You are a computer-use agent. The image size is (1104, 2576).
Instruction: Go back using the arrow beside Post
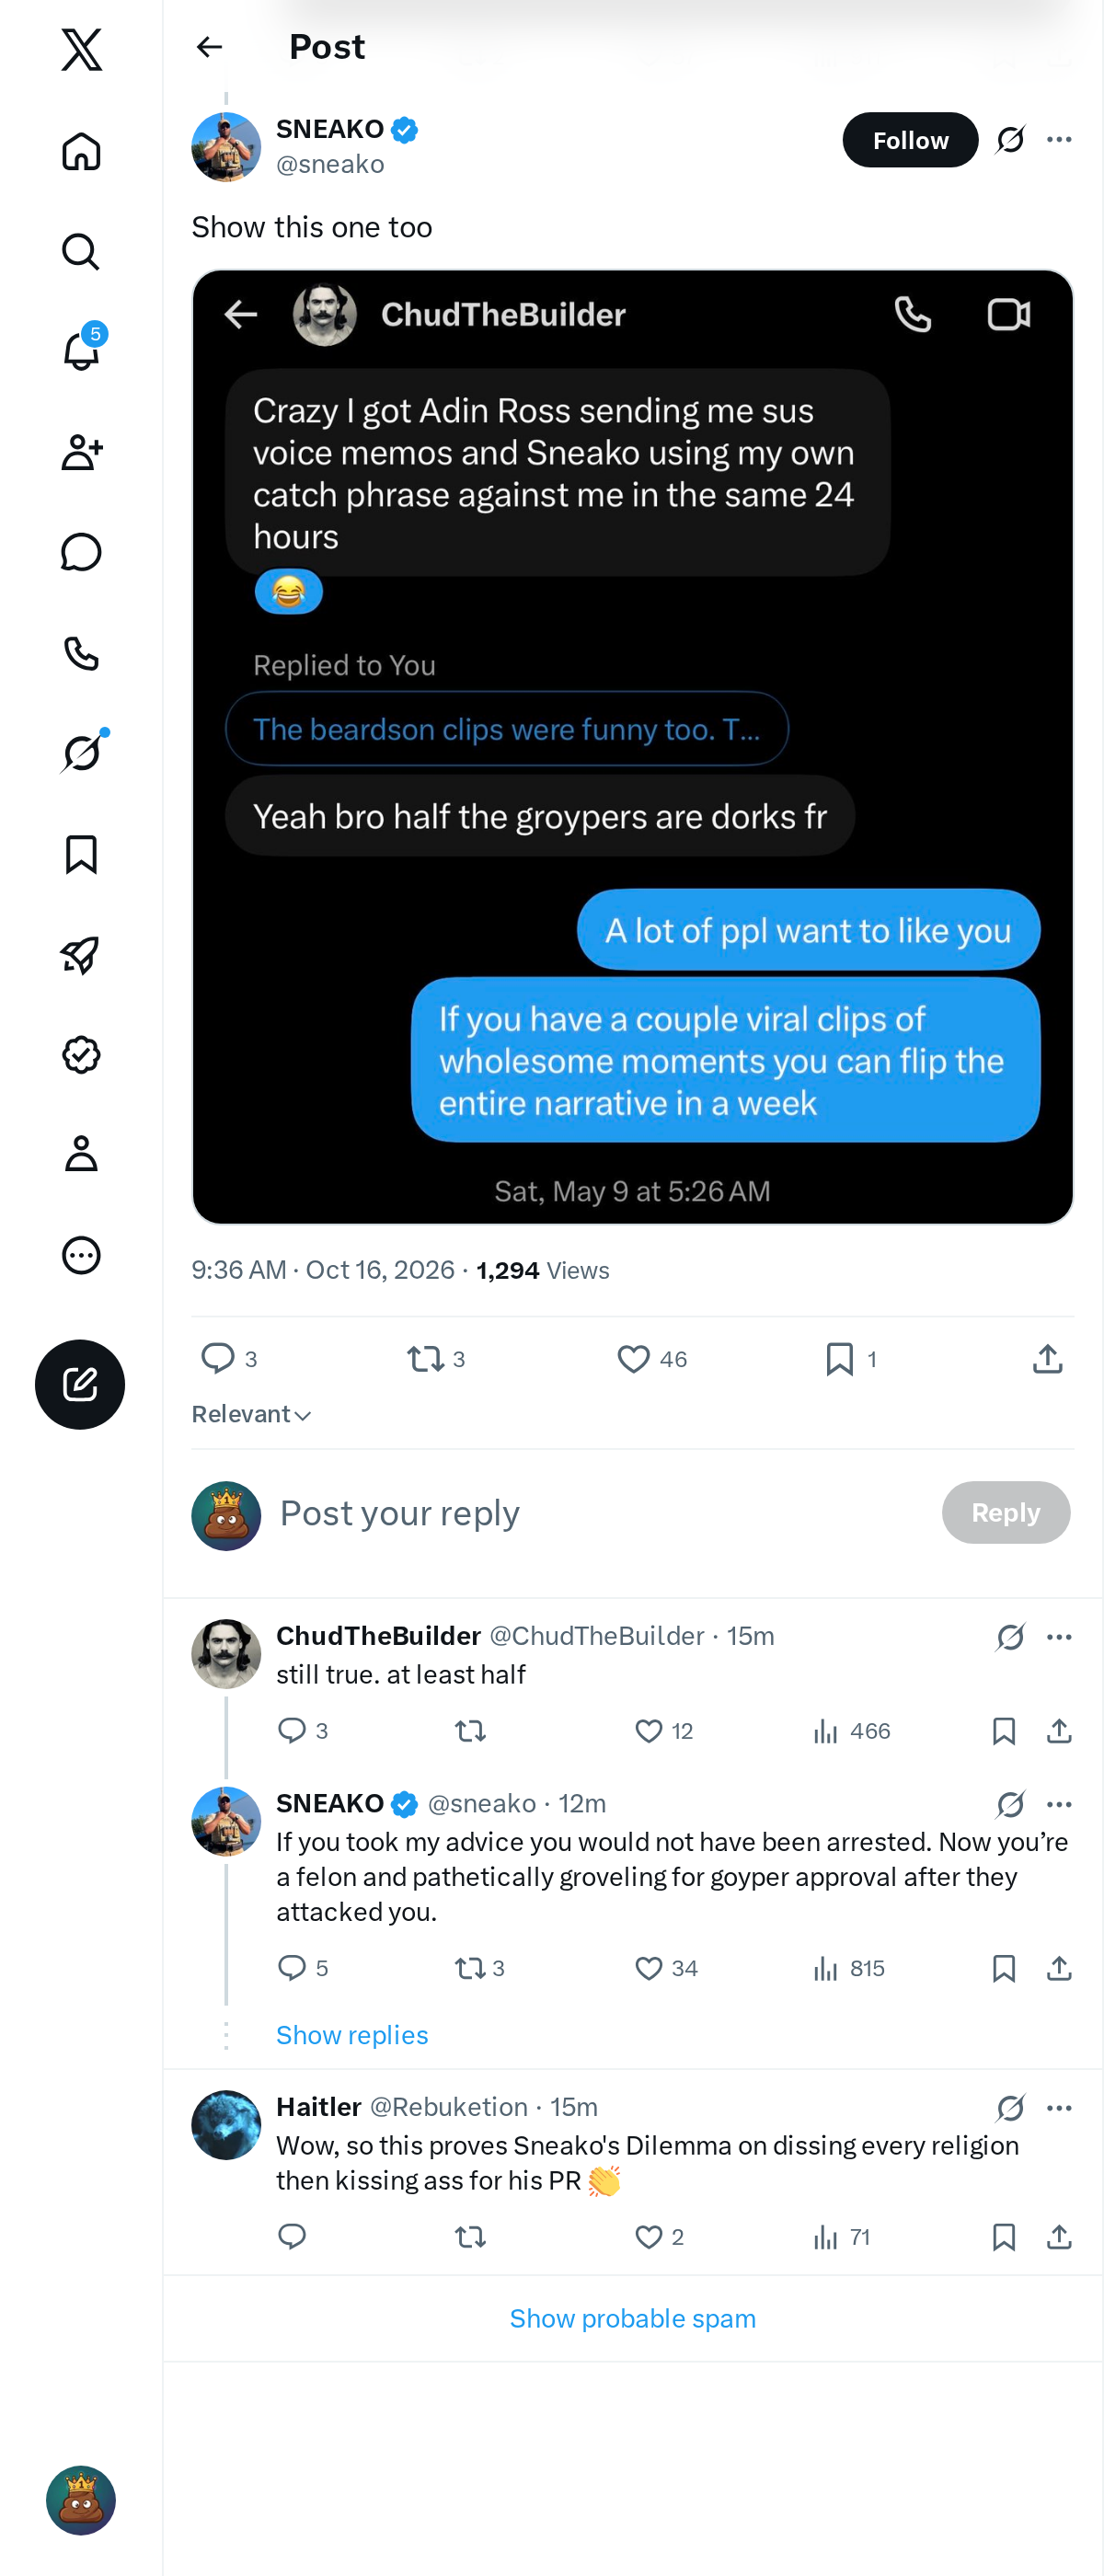coord(209,47)
